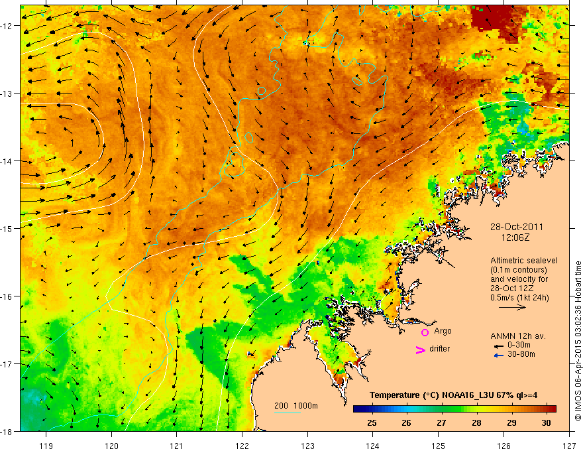
Task: Click the longitude axis label 126
Action: pos(503,446)
